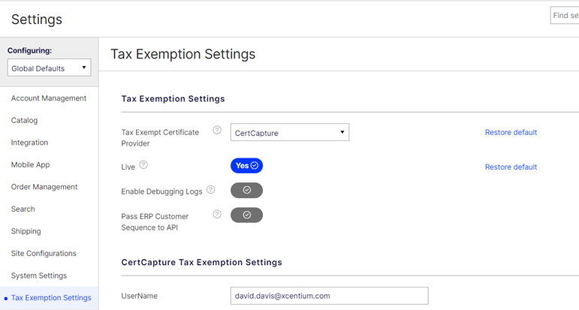579x310 pixels.
Task: Turn on Pass ERP Customer Sequence toggle
Action: click(246, 215)
